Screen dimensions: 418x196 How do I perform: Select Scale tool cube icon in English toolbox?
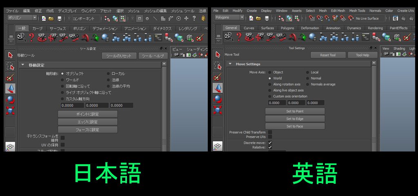coord(218,110)
